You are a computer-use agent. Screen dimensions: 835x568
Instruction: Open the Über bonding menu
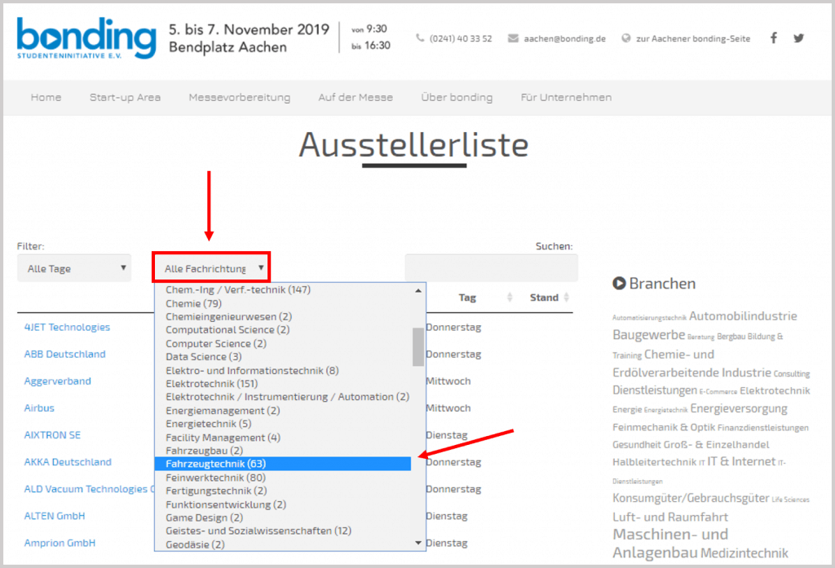point(457,98)
